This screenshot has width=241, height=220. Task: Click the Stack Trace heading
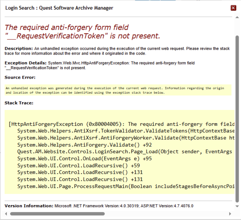click(19, 103)
